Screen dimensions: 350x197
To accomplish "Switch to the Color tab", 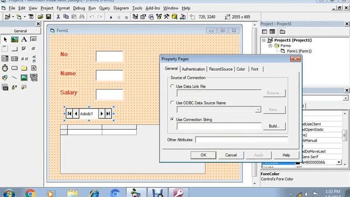I will [x=241, y=69].
